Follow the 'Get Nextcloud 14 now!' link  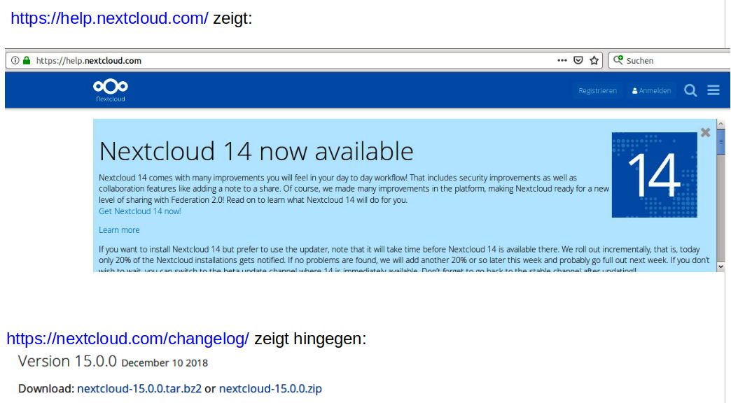pos(140,211)
